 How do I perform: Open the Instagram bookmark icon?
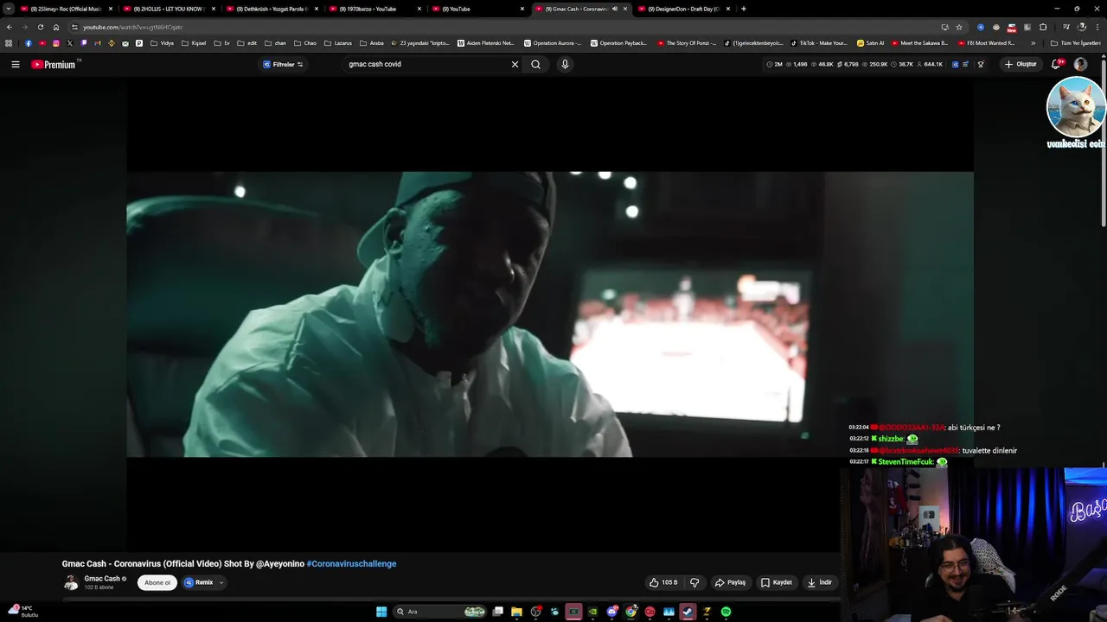pos(56,43)
